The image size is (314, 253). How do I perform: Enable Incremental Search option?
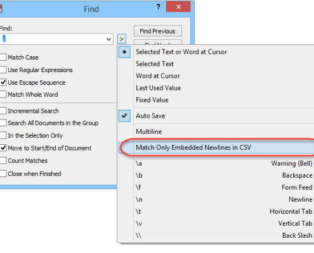pyautogui.click(x=3, y=111)
